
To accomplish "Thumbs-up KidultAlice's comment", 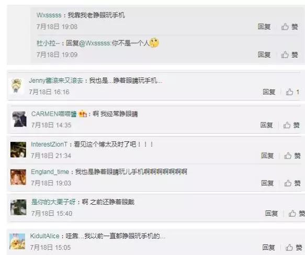I will pos(289,248).
